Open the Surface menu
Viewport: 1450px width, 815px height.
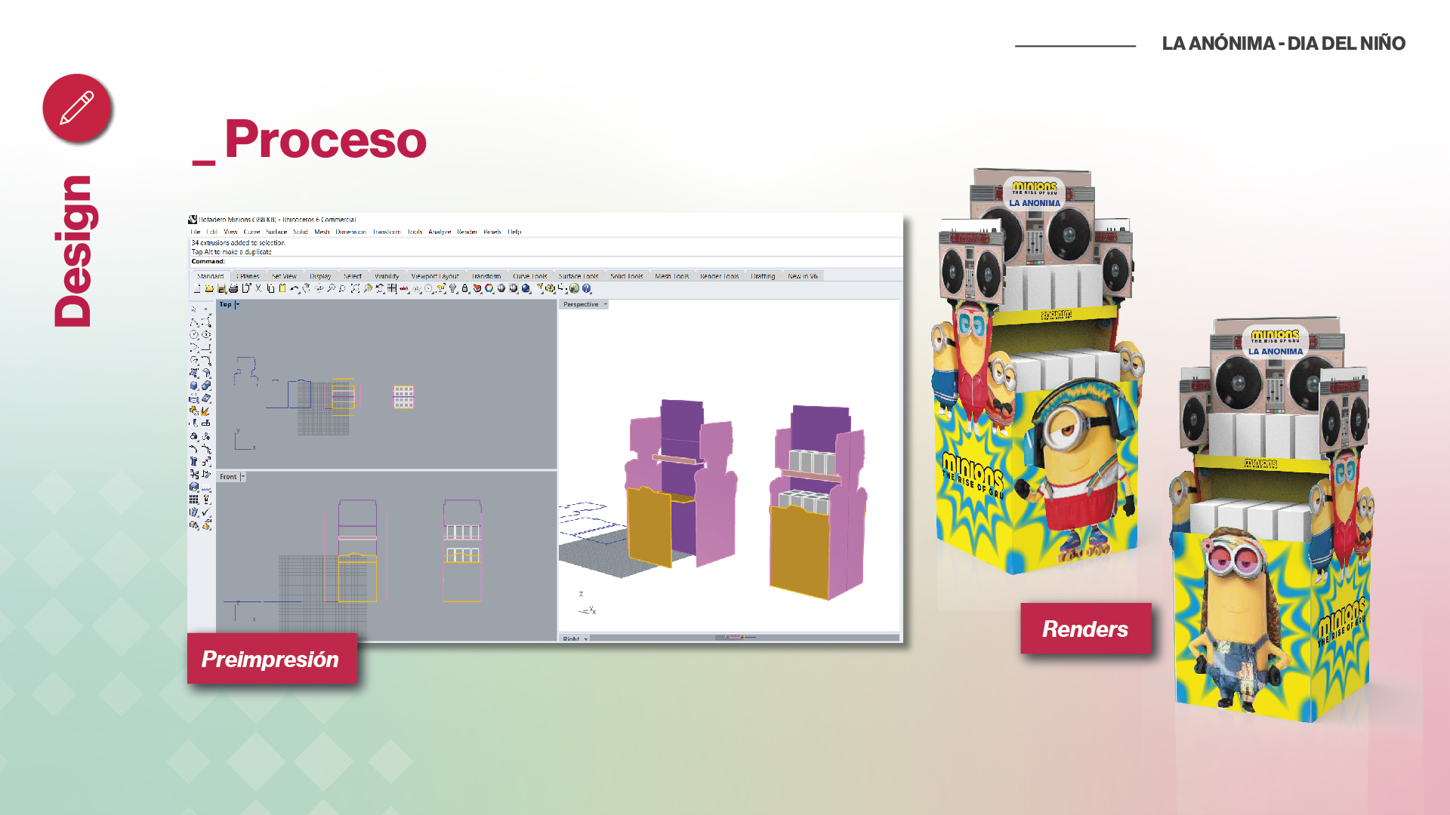pos(276,232)
